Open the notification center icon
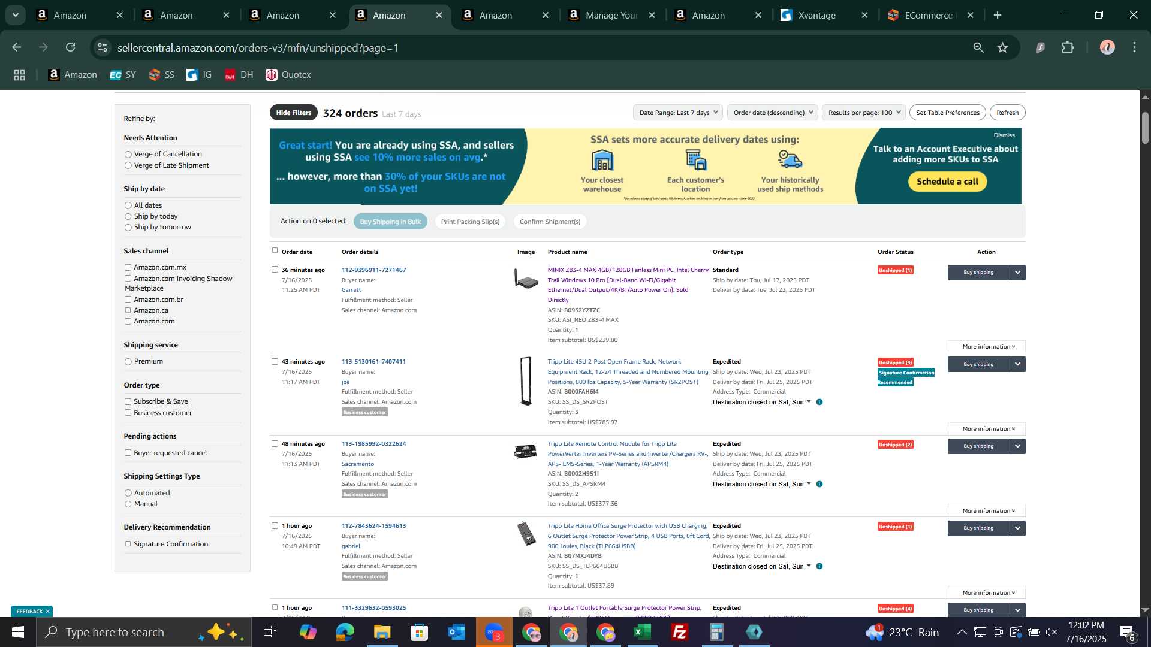 [1127, 632]
